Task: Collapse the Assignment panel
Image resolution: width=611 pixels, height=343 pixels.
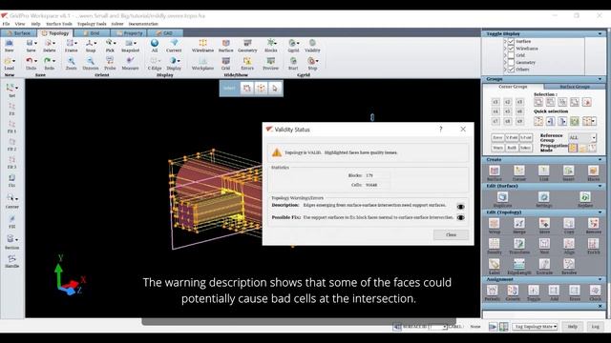Action: coord(600,279)
